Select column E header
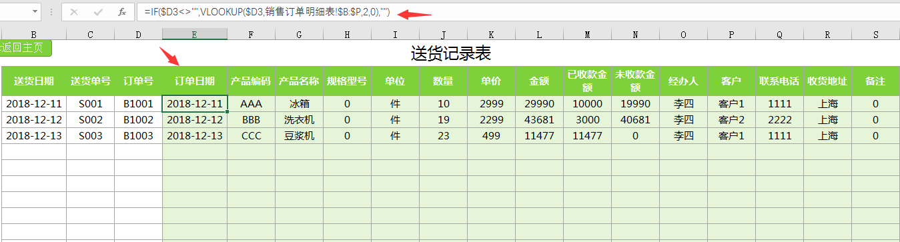This screenshot has height=242, width=900. [195, 34]
